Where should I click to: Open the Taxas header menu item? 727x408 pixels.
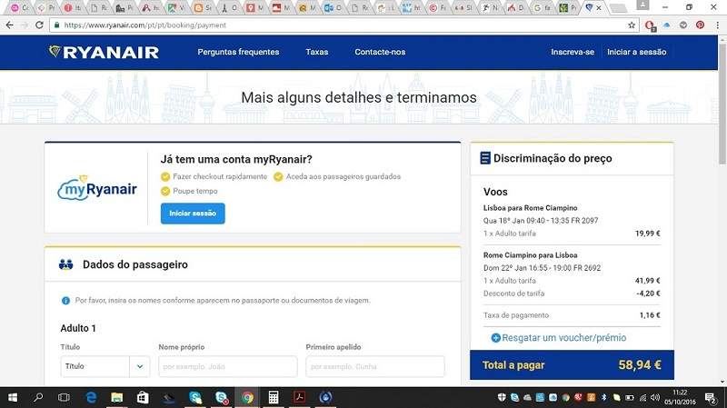tap(316, 52)
